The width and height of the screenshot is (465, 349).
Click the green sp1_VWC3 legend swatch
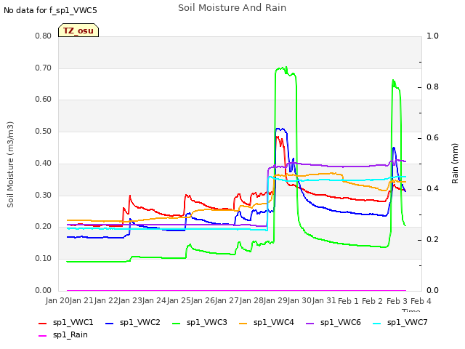coord(176,324)
